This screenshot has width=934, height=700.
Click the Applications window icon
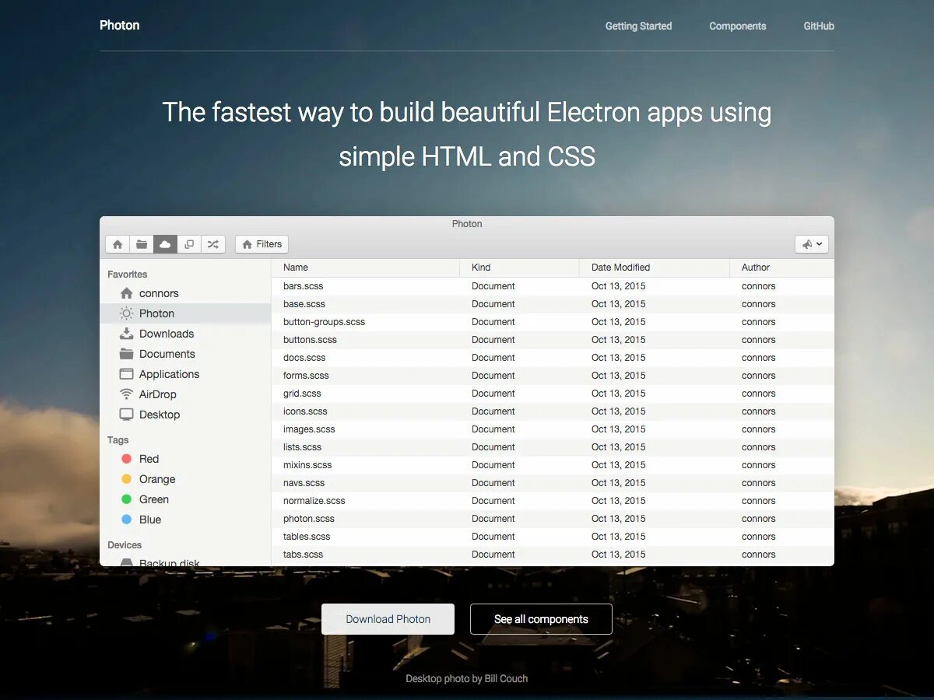point(126,374)
